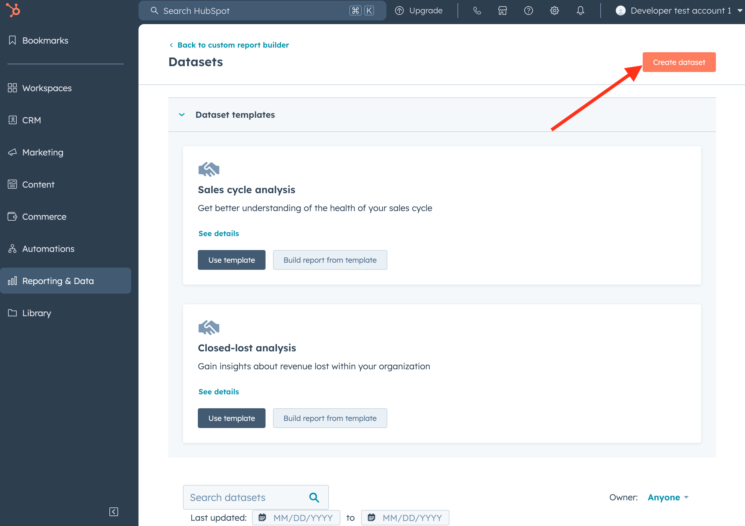Click the Reporting & Data bar chart icon
The image size is (745, 526).
[12, 281]
